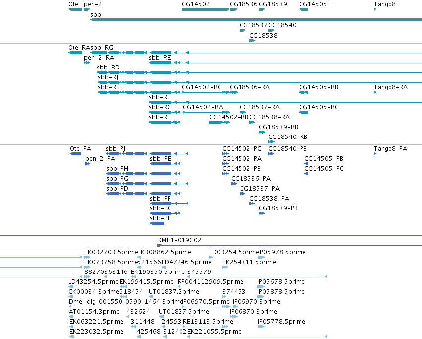Click the pen-2 gene arrow
This screenshot has height=339, width=422.
point(87,9)
